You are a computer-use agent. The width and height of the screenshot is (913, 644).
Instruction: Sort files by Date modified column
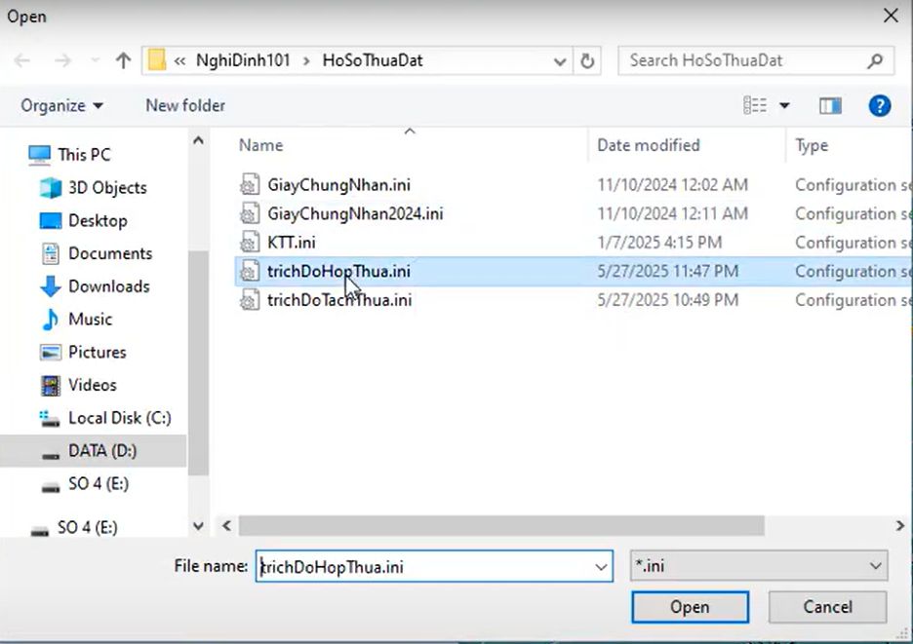pos(649,145)
